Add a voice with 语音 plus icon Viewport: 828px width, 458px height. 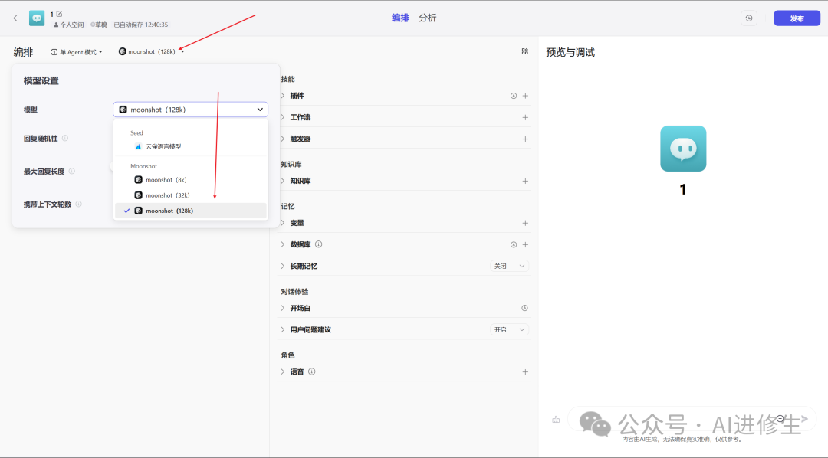coord(525,371)
